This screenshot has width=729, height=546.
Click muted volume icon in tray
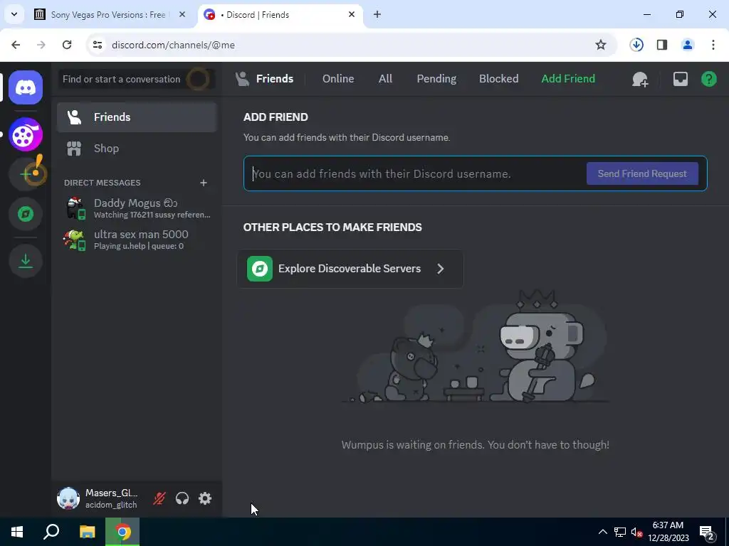(636, 532)
